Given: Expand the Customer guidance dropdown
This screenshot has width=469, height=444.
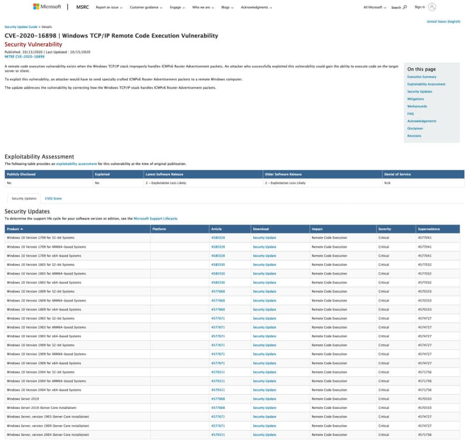Looking at the screenshot, I should click(x=146, y=8).
